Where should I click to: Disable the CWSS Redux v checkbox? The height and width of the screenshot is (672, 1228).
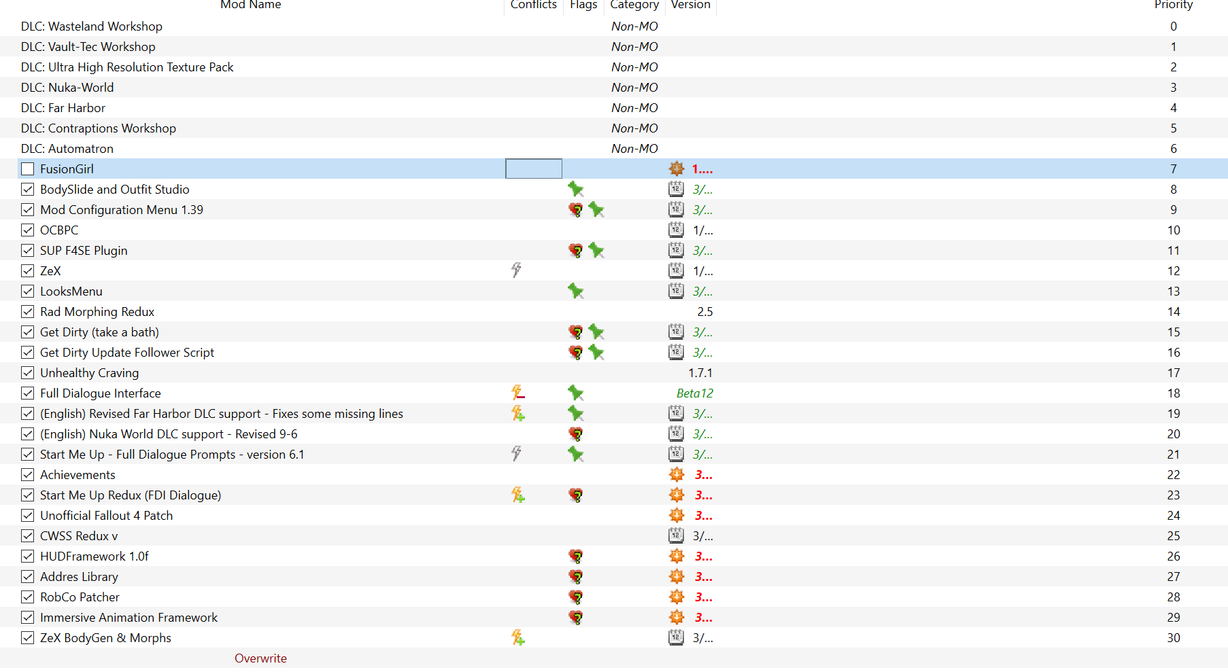click(x=28, y=535)
